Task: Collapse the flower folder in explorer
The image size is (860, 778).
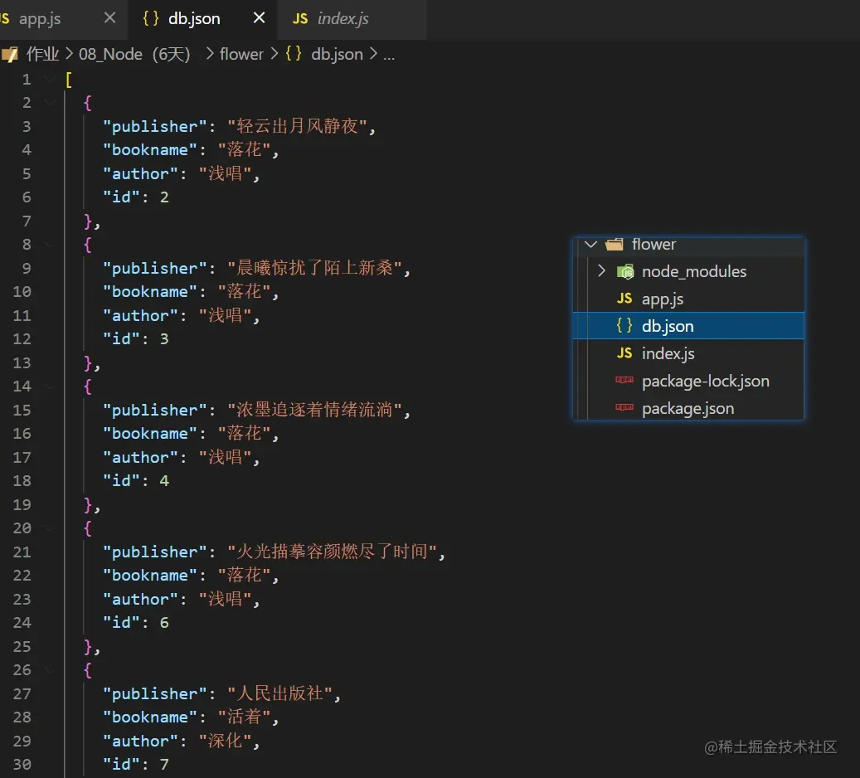Action: [590, 244]
